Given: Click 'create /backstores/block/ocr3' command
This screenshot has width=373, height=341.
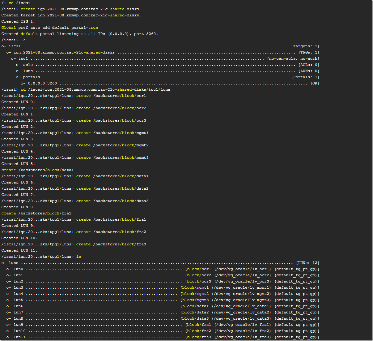Looking at the screenshot, I should click(x=111, y=120).
